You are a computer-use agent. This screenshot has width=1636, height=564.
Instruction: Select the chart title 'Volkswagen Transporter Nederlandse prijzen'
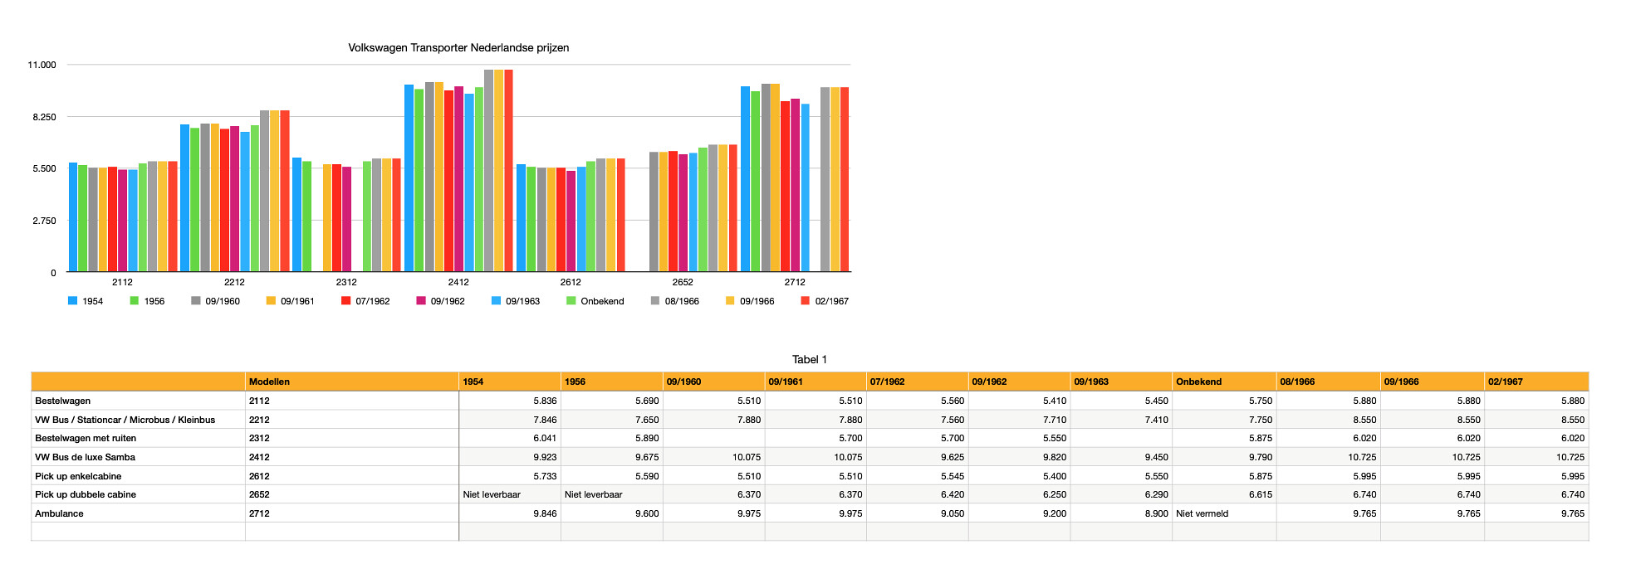tap(458, 48)
